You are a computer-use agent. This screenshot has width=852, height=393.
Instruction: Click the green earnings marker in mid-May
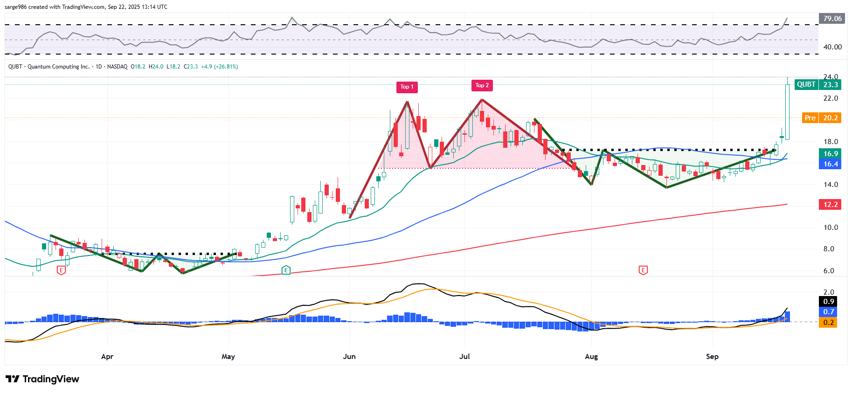coord(286,270)
